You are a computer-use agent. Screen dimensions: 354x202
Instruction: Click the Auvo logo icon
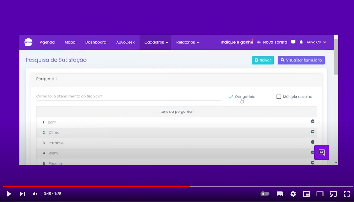click(x=28, y=42)
